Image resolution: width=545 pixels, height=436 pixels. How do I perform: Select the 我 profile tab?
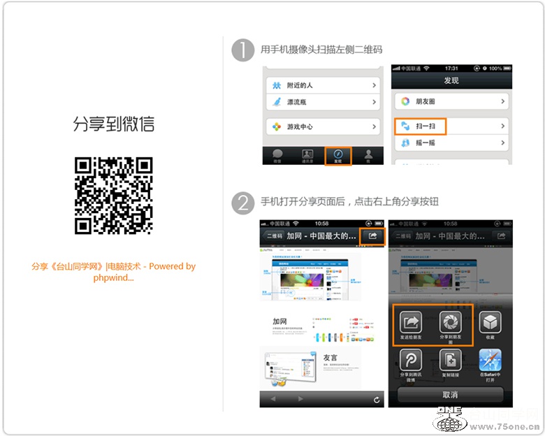coord(368,156)
